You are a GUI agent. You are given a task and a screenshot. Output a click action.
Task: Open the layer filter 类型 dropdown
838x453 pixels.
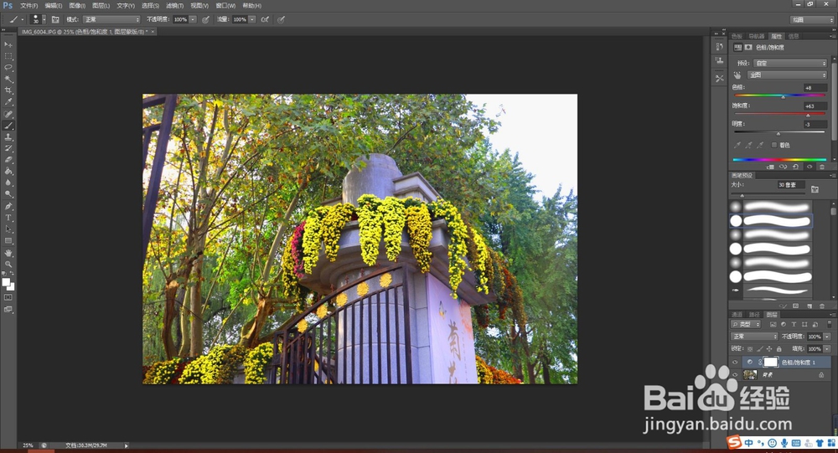click(x=746, y=324)
